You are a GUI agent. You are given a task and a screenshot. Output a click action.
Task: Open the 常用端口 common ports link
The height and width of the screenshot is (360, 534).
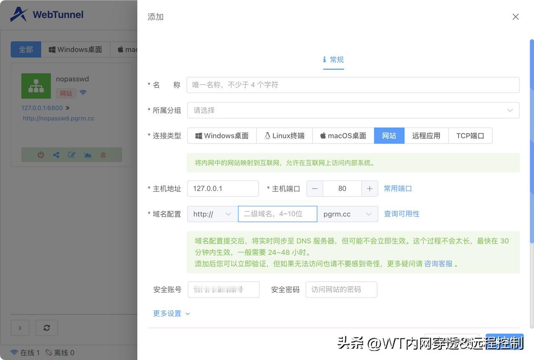point(398,188)
